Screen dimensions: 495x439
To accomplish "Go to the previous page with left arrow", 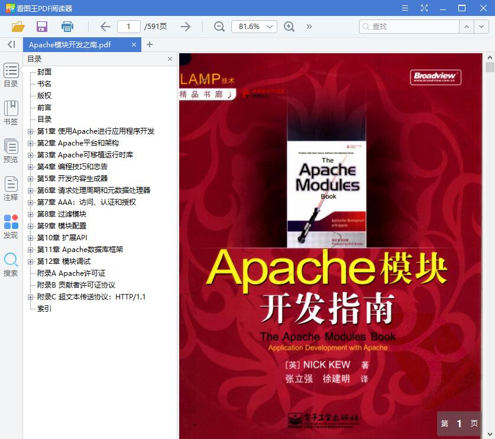I will [105, 27].
